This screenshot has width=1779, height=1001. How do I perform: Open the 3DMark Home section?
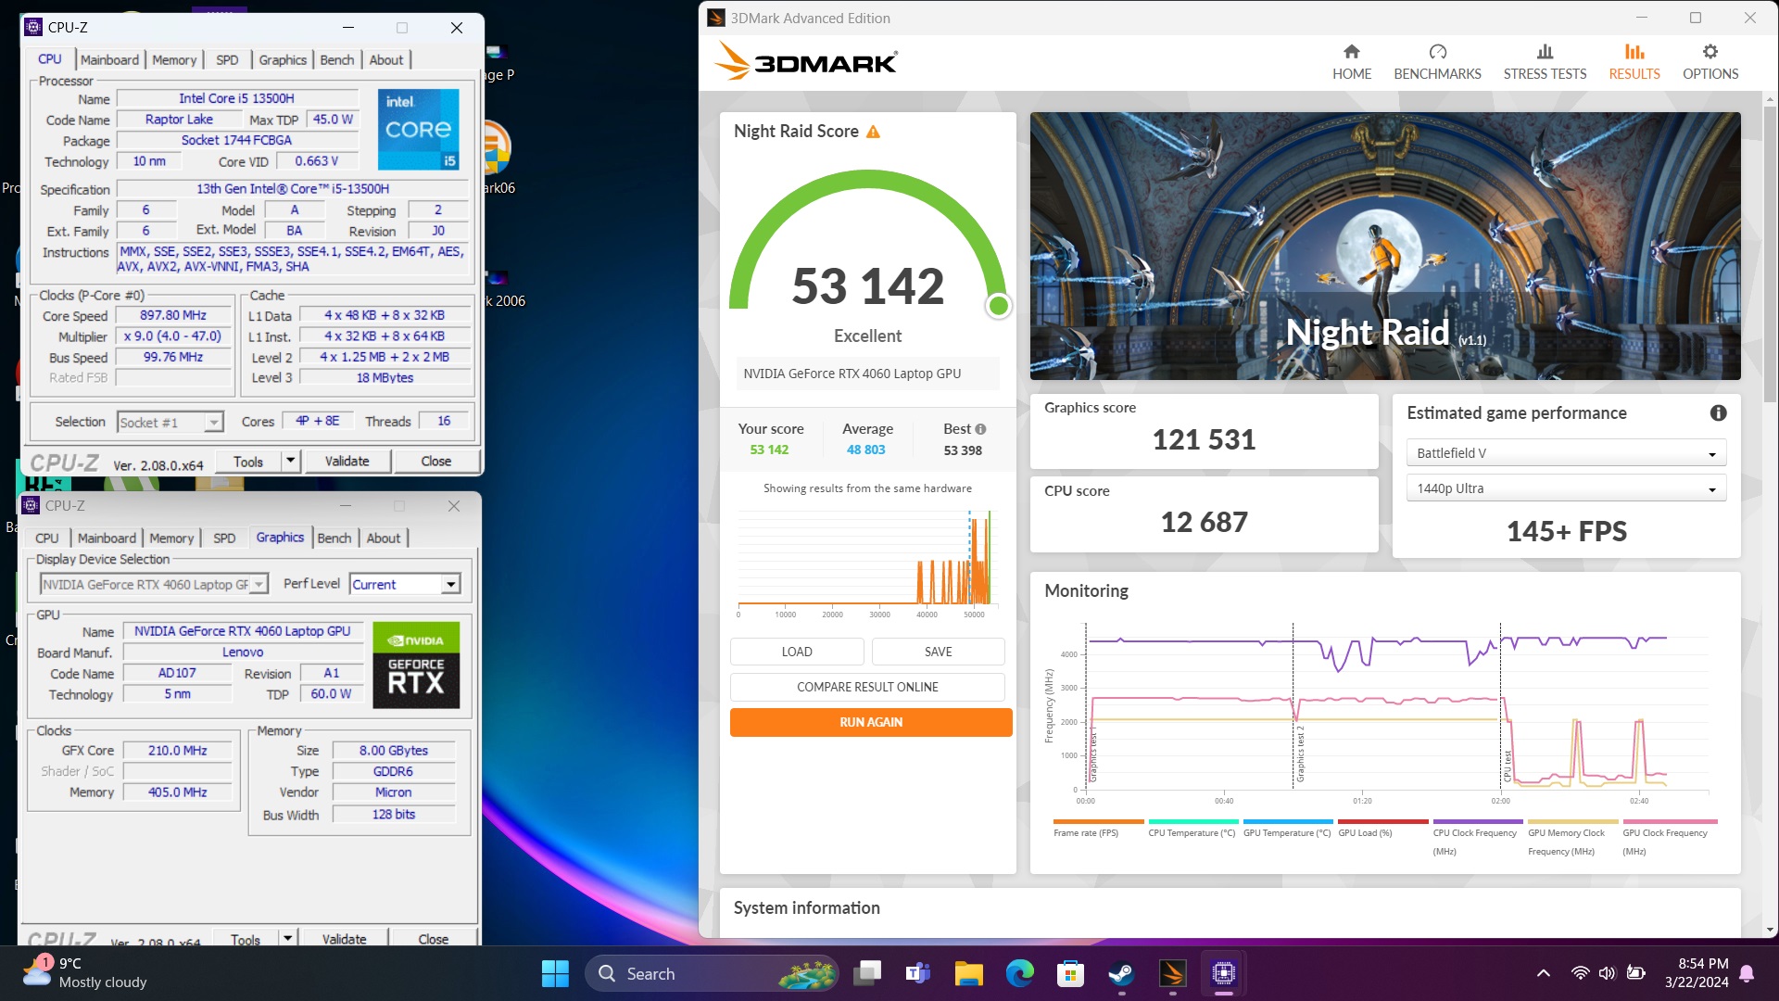(x=1352, y=62)
